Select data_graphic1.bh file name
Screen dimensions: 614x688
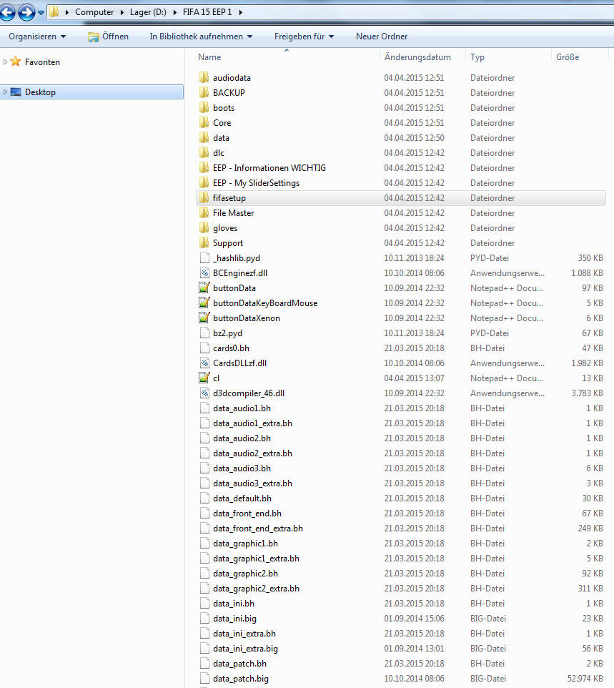pyautogui.click(x=245, y=544)
